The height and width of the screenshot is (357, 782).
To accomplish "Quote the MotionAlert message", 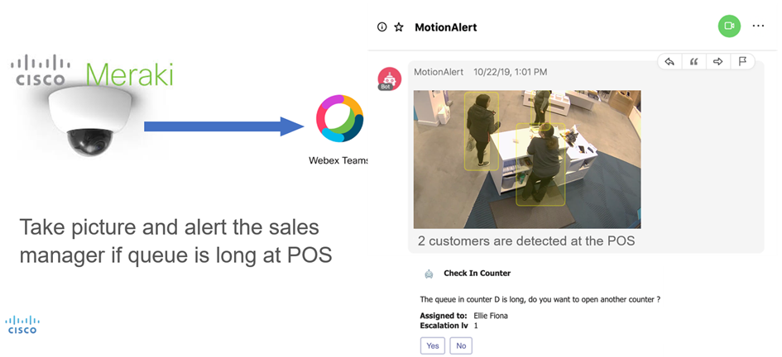I will click(694, 61).
